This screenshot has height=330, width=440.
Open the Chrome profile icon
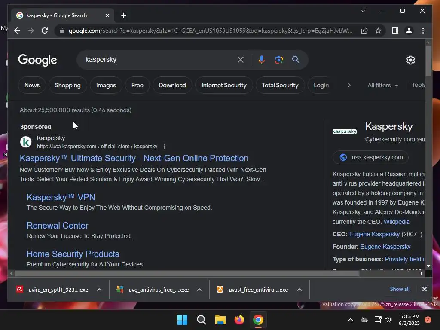(409, 31)
